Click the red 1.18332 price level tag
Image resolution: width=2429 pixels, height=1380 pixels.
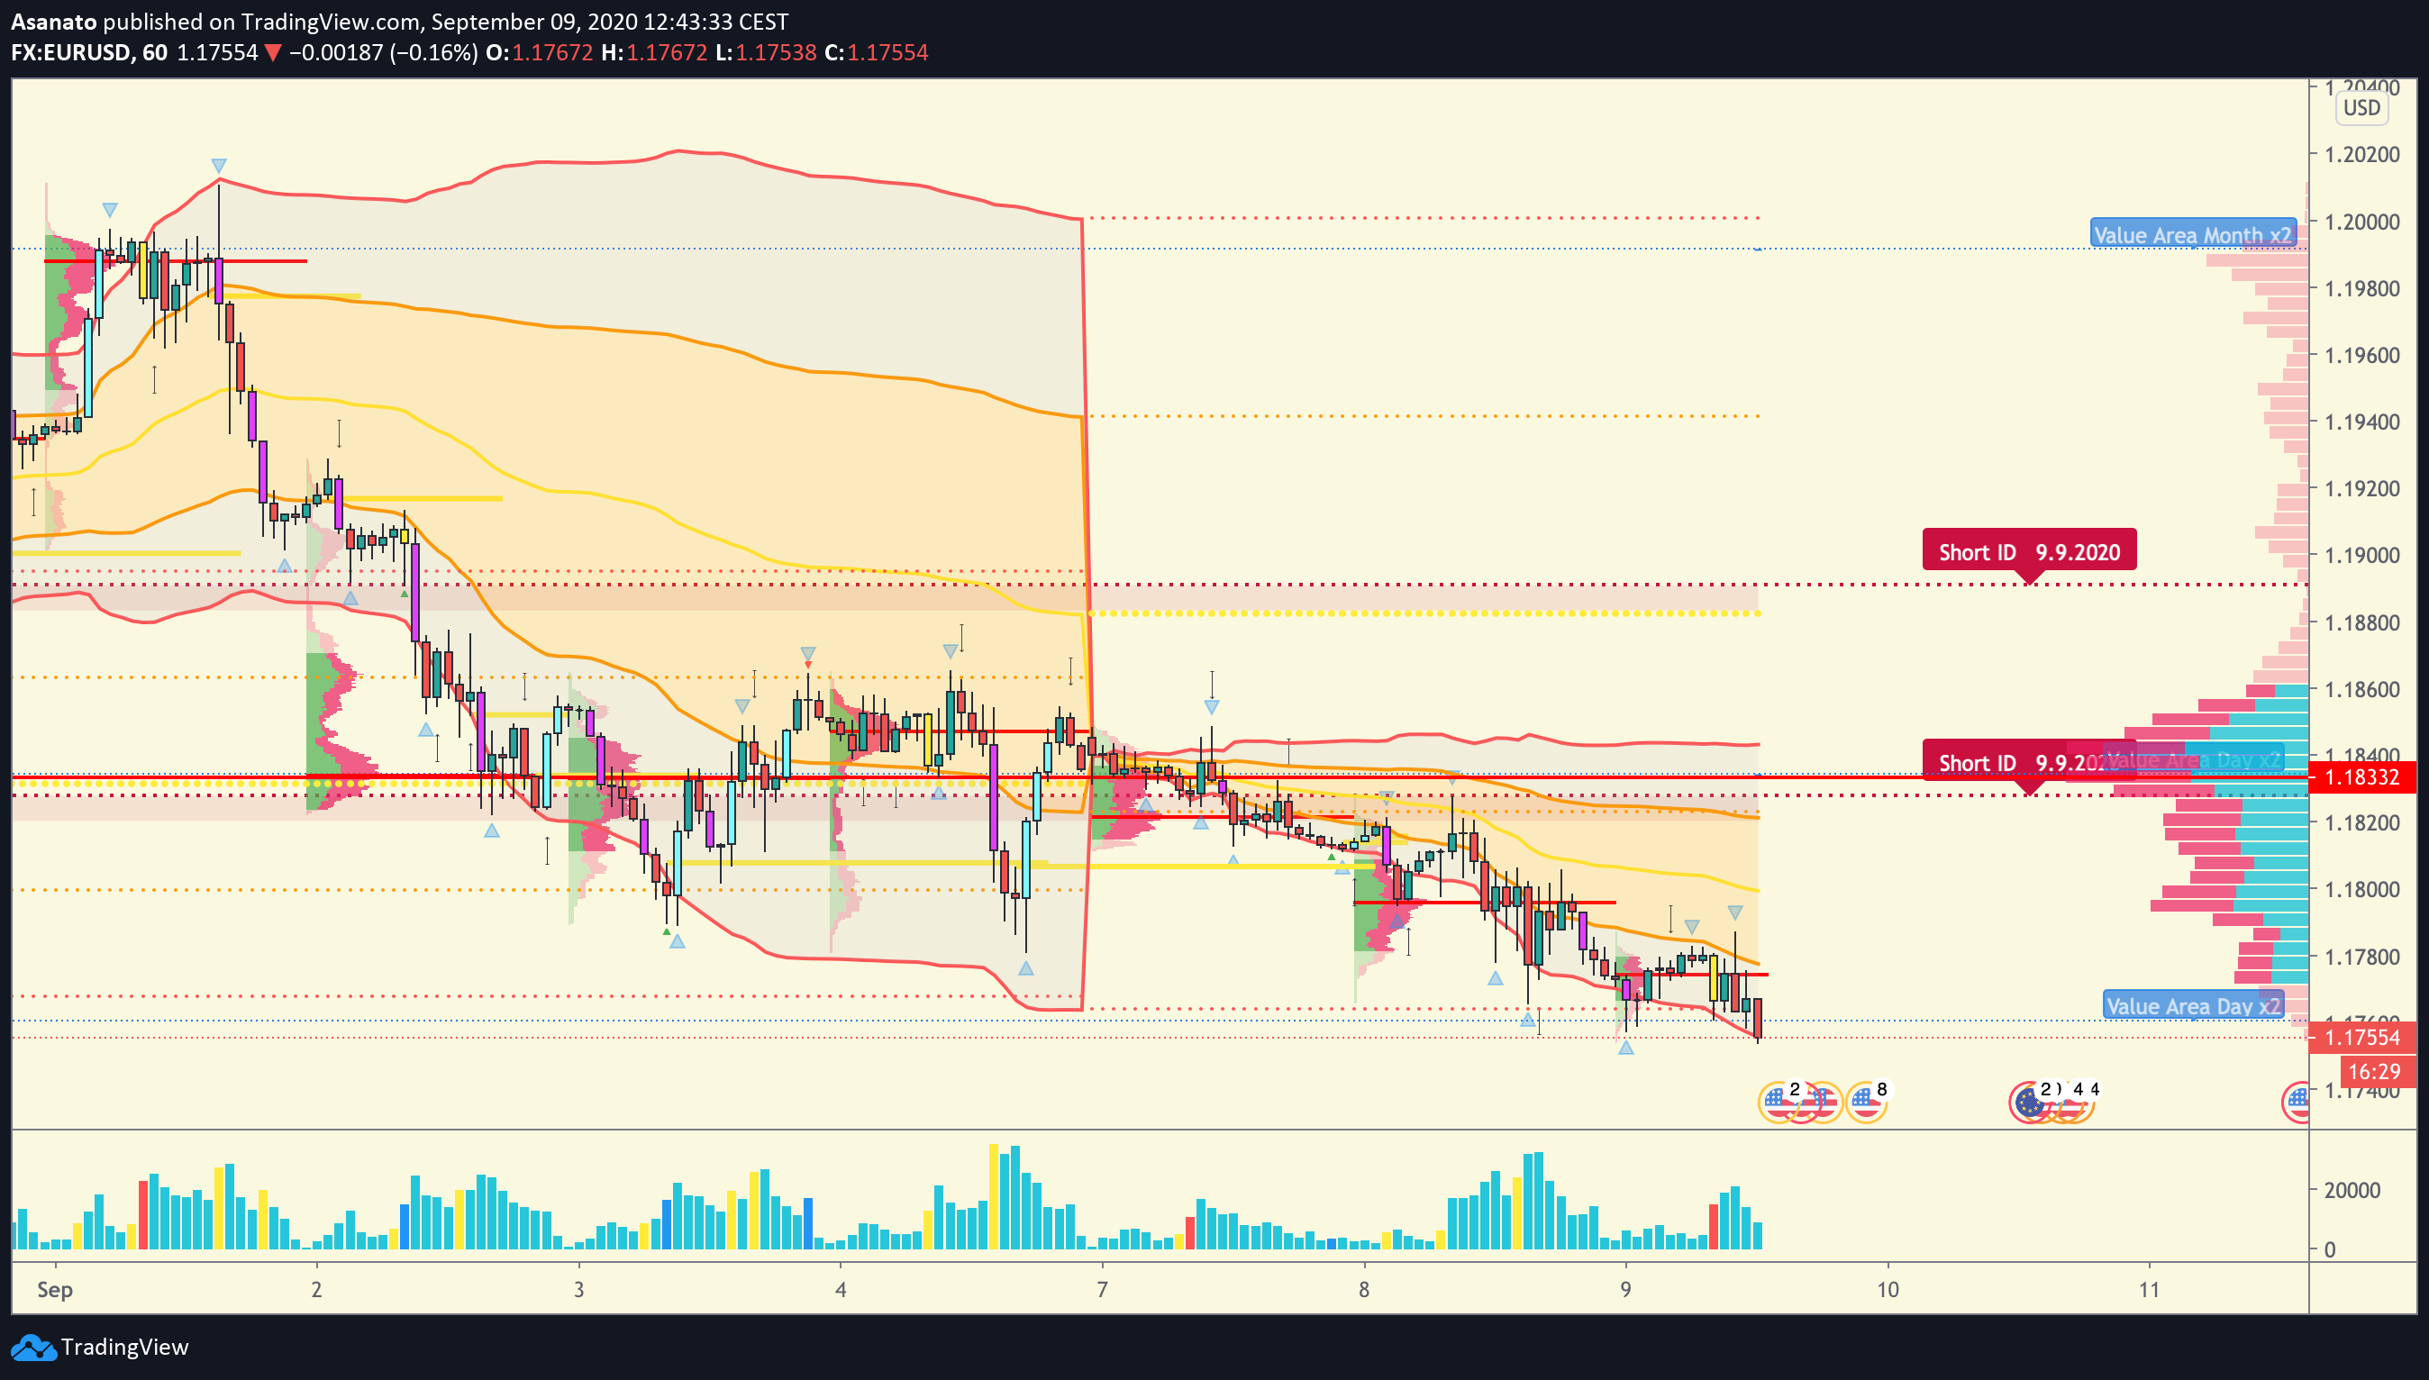point(2362,777)
